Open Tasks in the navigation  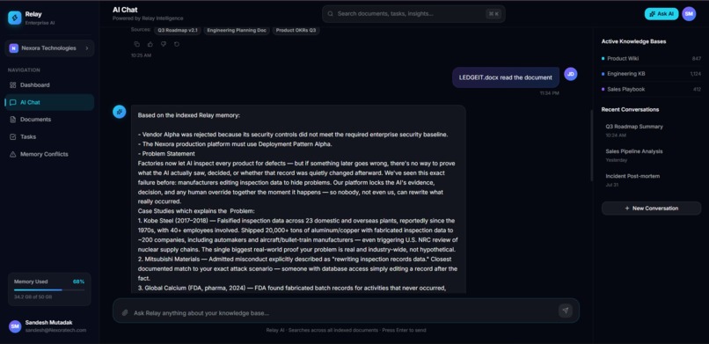coord(49,137)
